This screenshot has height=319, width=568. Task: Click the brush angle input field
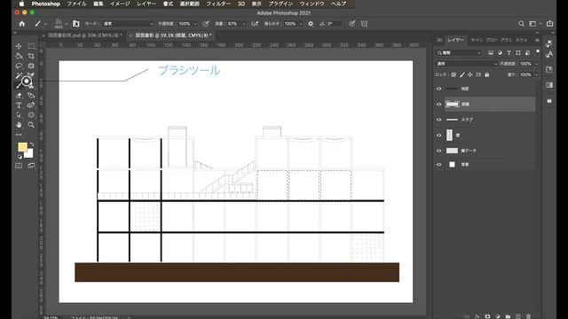[x=334, y=24]
